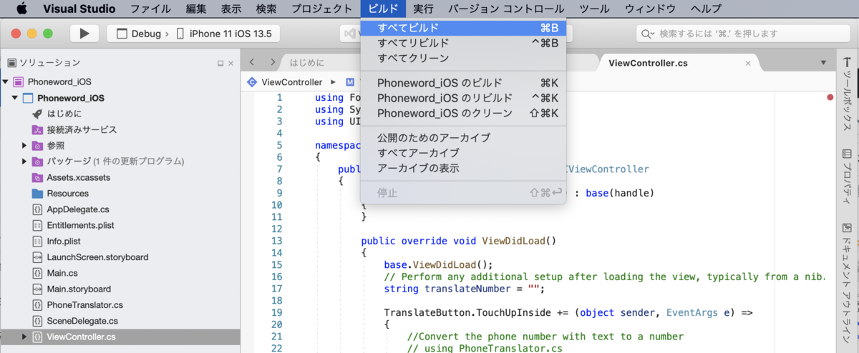The image size is (859, 353).
Task: Select 公開のためのアーカイブ
Action: point(464,137)
